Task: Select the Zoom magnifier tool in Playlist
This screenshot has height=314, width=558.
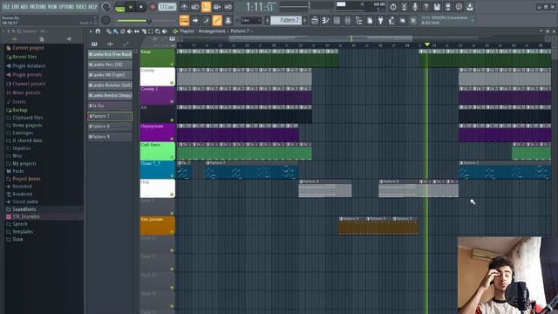Action: click(158, 31)
